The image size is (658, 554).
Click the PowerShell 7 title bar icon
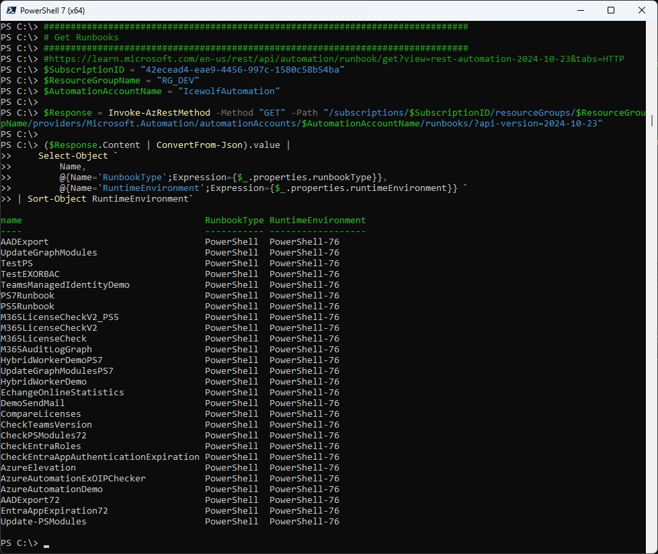(x=11, y=10)
